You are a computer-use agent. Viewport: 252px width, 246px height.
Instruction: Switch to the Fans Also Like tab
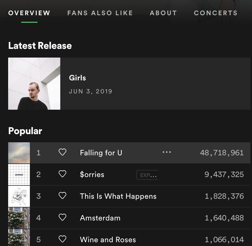100,13
